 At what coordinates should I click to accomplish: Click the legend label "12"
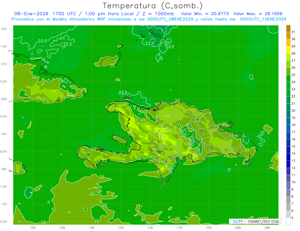293,168
